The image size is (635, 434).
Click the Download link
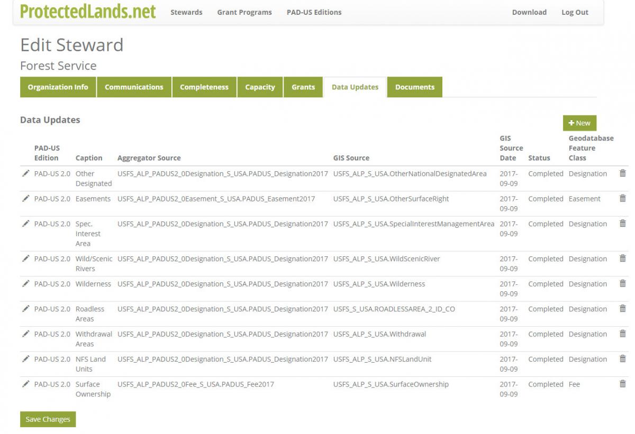tap(529, 12)
